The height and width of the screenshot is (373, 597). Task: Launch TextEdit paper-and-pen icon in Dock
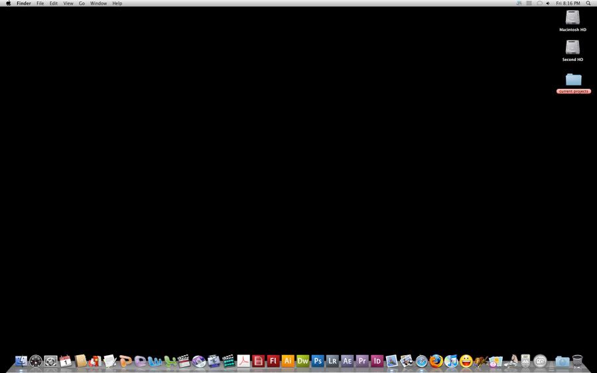(110, 361)
